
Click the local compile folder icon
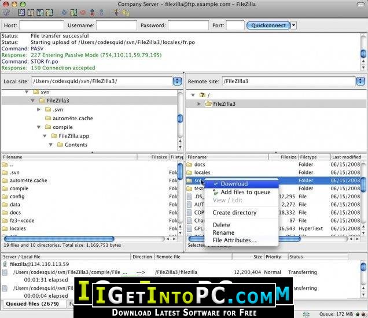click(5, 188)
